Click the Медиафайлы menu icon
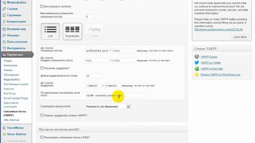 coord(4,2)
